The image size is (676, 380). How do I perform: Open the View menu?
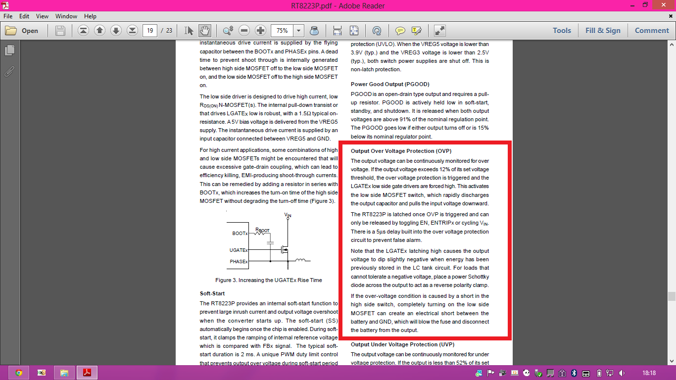(x=42, y=16)
